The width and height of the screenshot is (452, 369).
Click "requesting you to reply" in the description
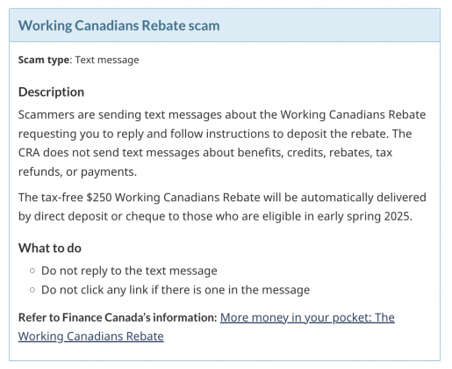point(81,134)
